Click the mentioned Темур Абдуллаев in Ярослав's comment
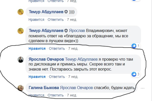152x101 pixels. tap(81, 59)
